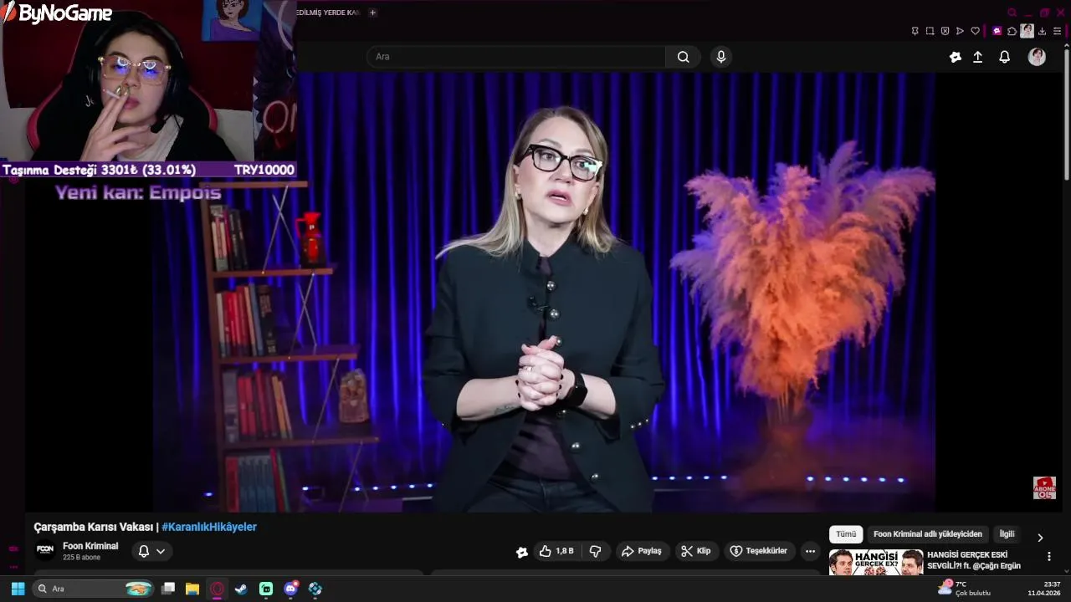Click the Windows taskbar search box
This screenshot has height=602, width=1071.
[92, 589]
